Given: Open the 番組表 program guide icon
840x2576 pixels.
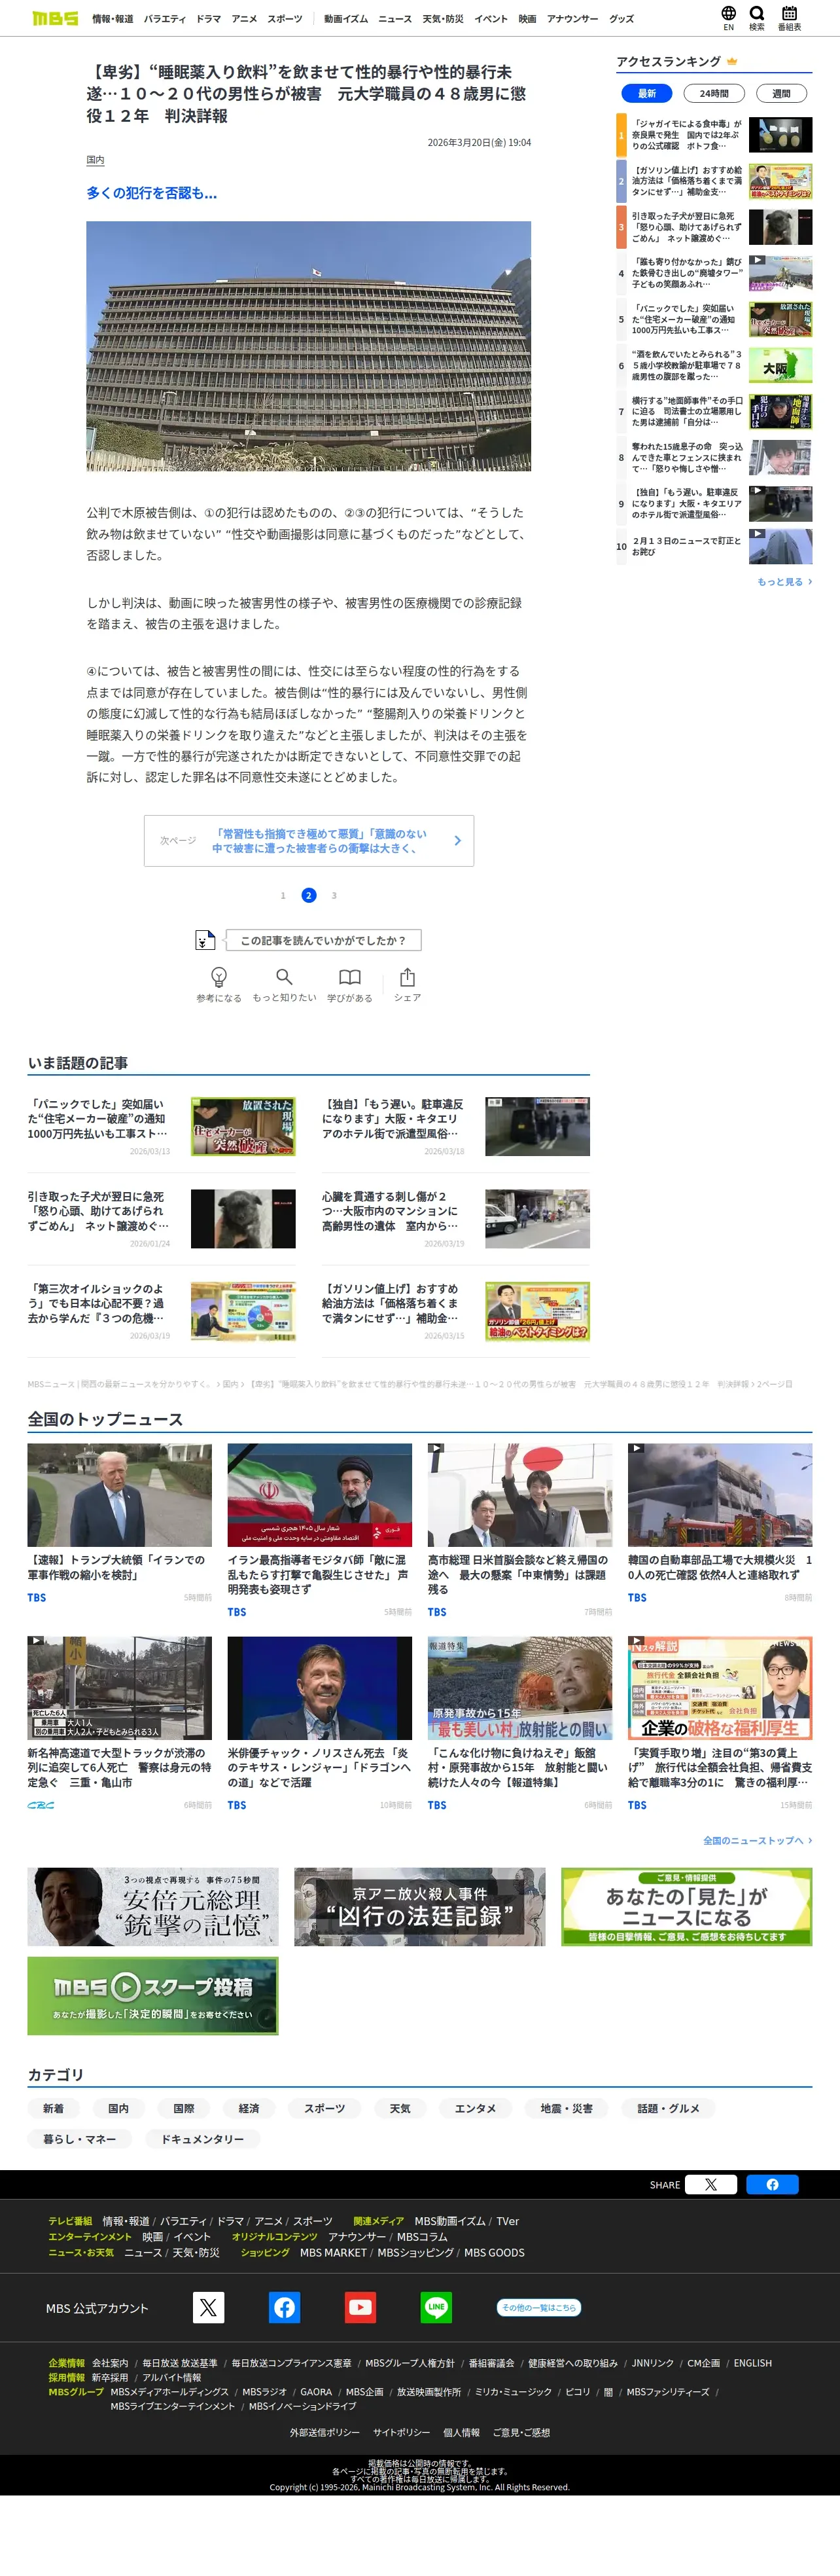Looking at the screenshot, I should [789, 18].
